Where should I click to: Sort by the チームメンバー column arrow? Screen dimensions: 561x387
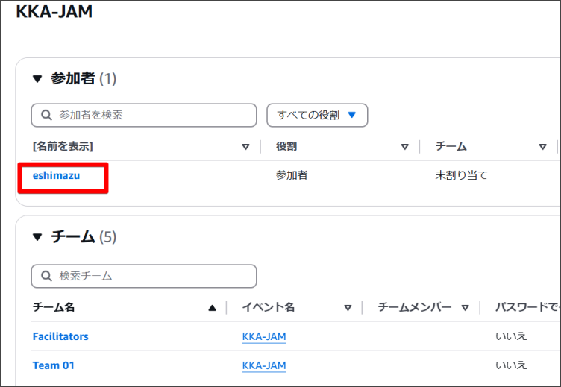pyautogui.click(x=466, y=307)
